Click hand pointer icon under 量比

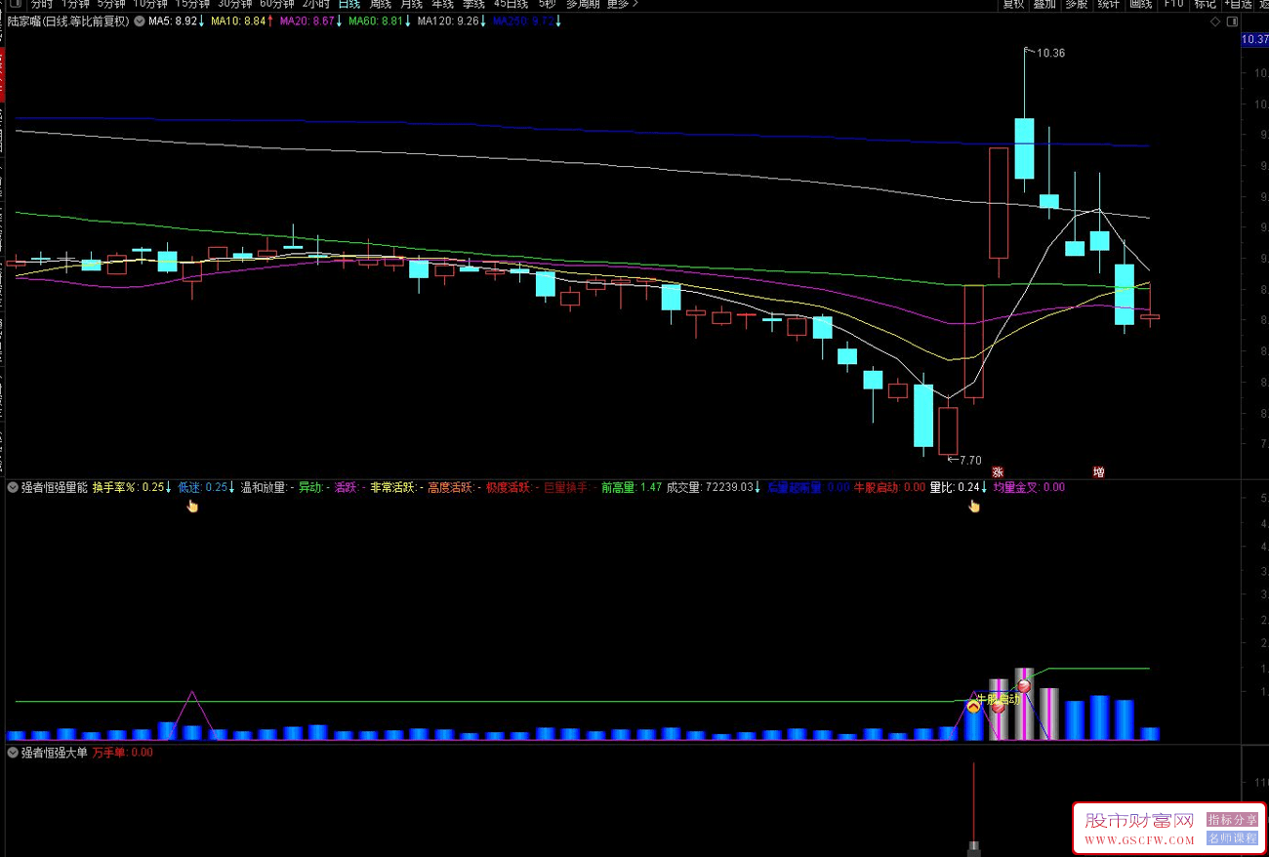point(973,506)
